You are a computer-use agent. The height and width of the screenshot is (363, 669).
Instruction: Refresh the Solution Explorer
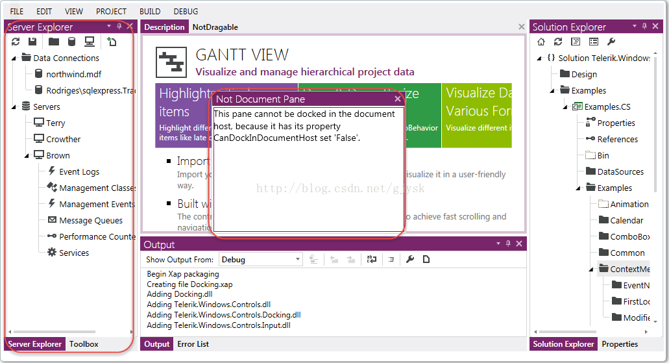click(558, 42)
